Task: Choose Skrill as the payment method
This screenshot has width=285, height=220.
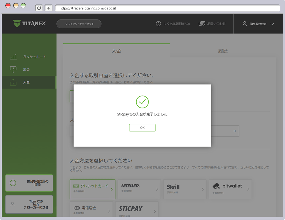Action: [185, 189]
